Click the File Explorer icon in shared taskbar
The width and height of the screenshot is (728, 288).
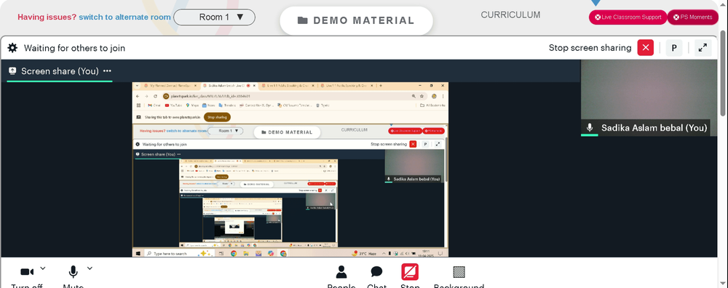pos(246,253)
